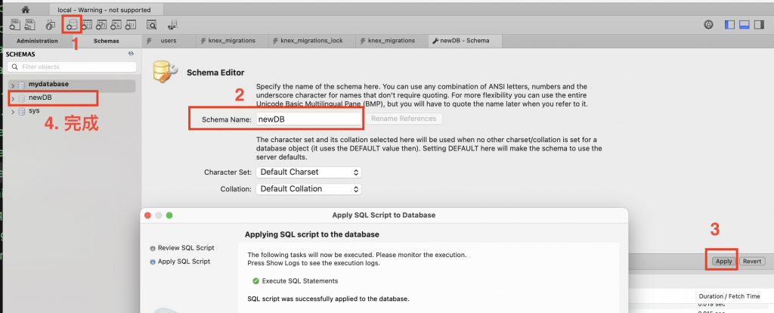Reconnect to DBMS icon
Screen dimensions: 774x313
(x=173, y=24)
